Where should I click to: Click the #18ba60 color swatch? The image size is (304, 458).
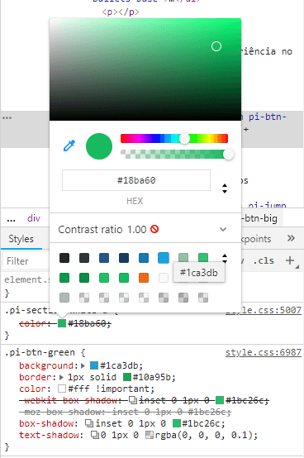[x=62, y=323]
